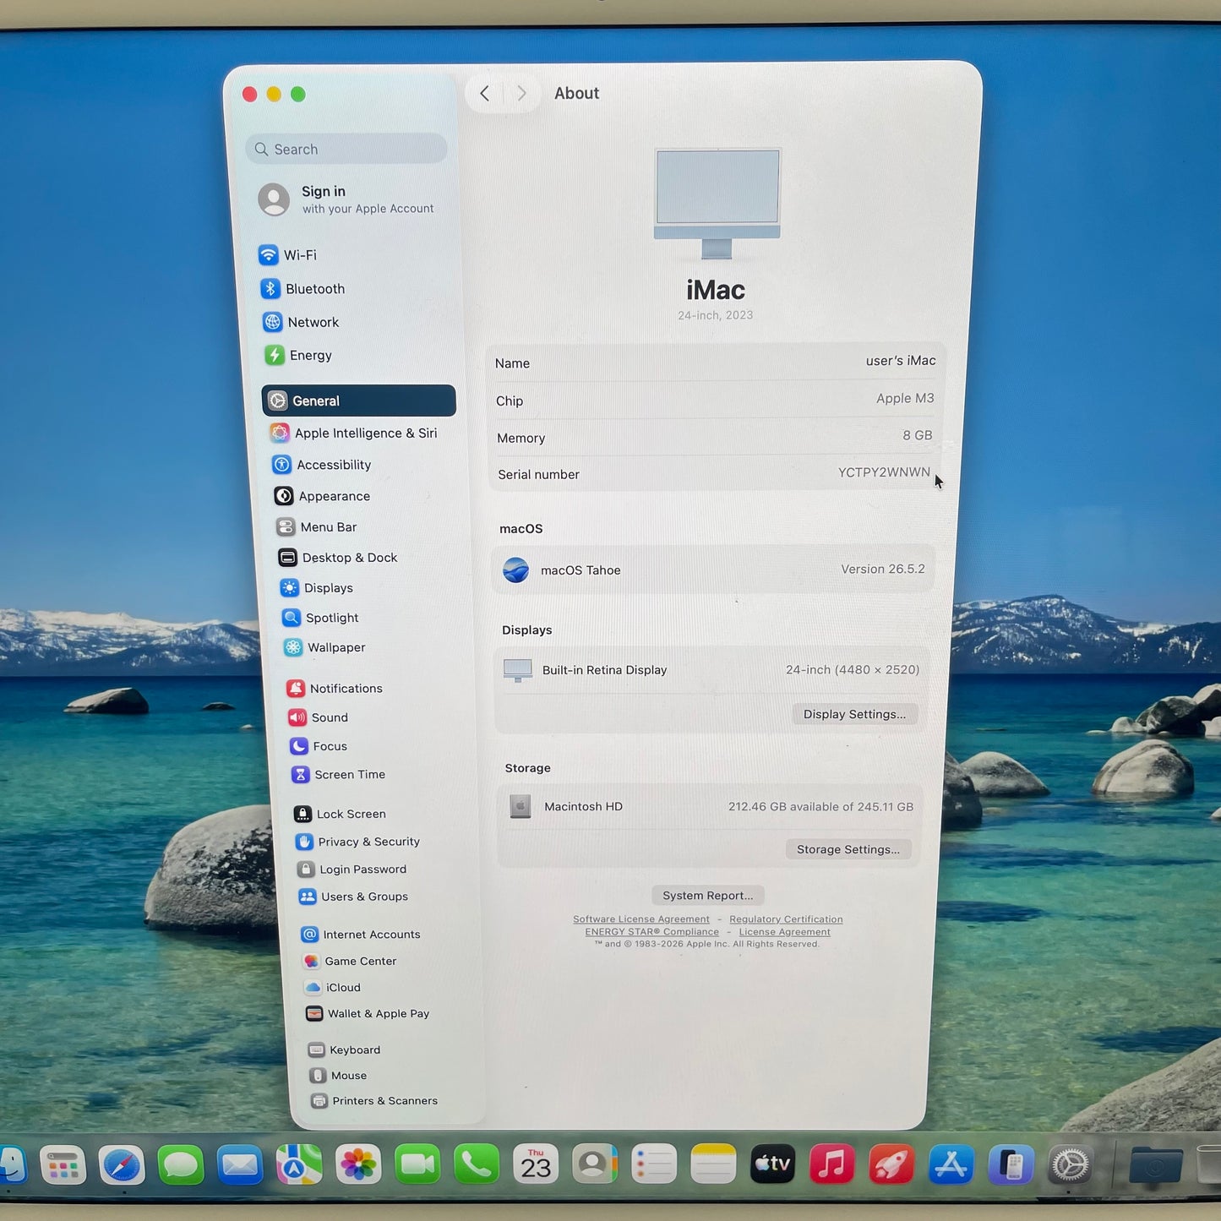Open Privacy & Security settings
Image resolution: width=1221 pixels, height=1221 pixels.
[x=357, y=842]
